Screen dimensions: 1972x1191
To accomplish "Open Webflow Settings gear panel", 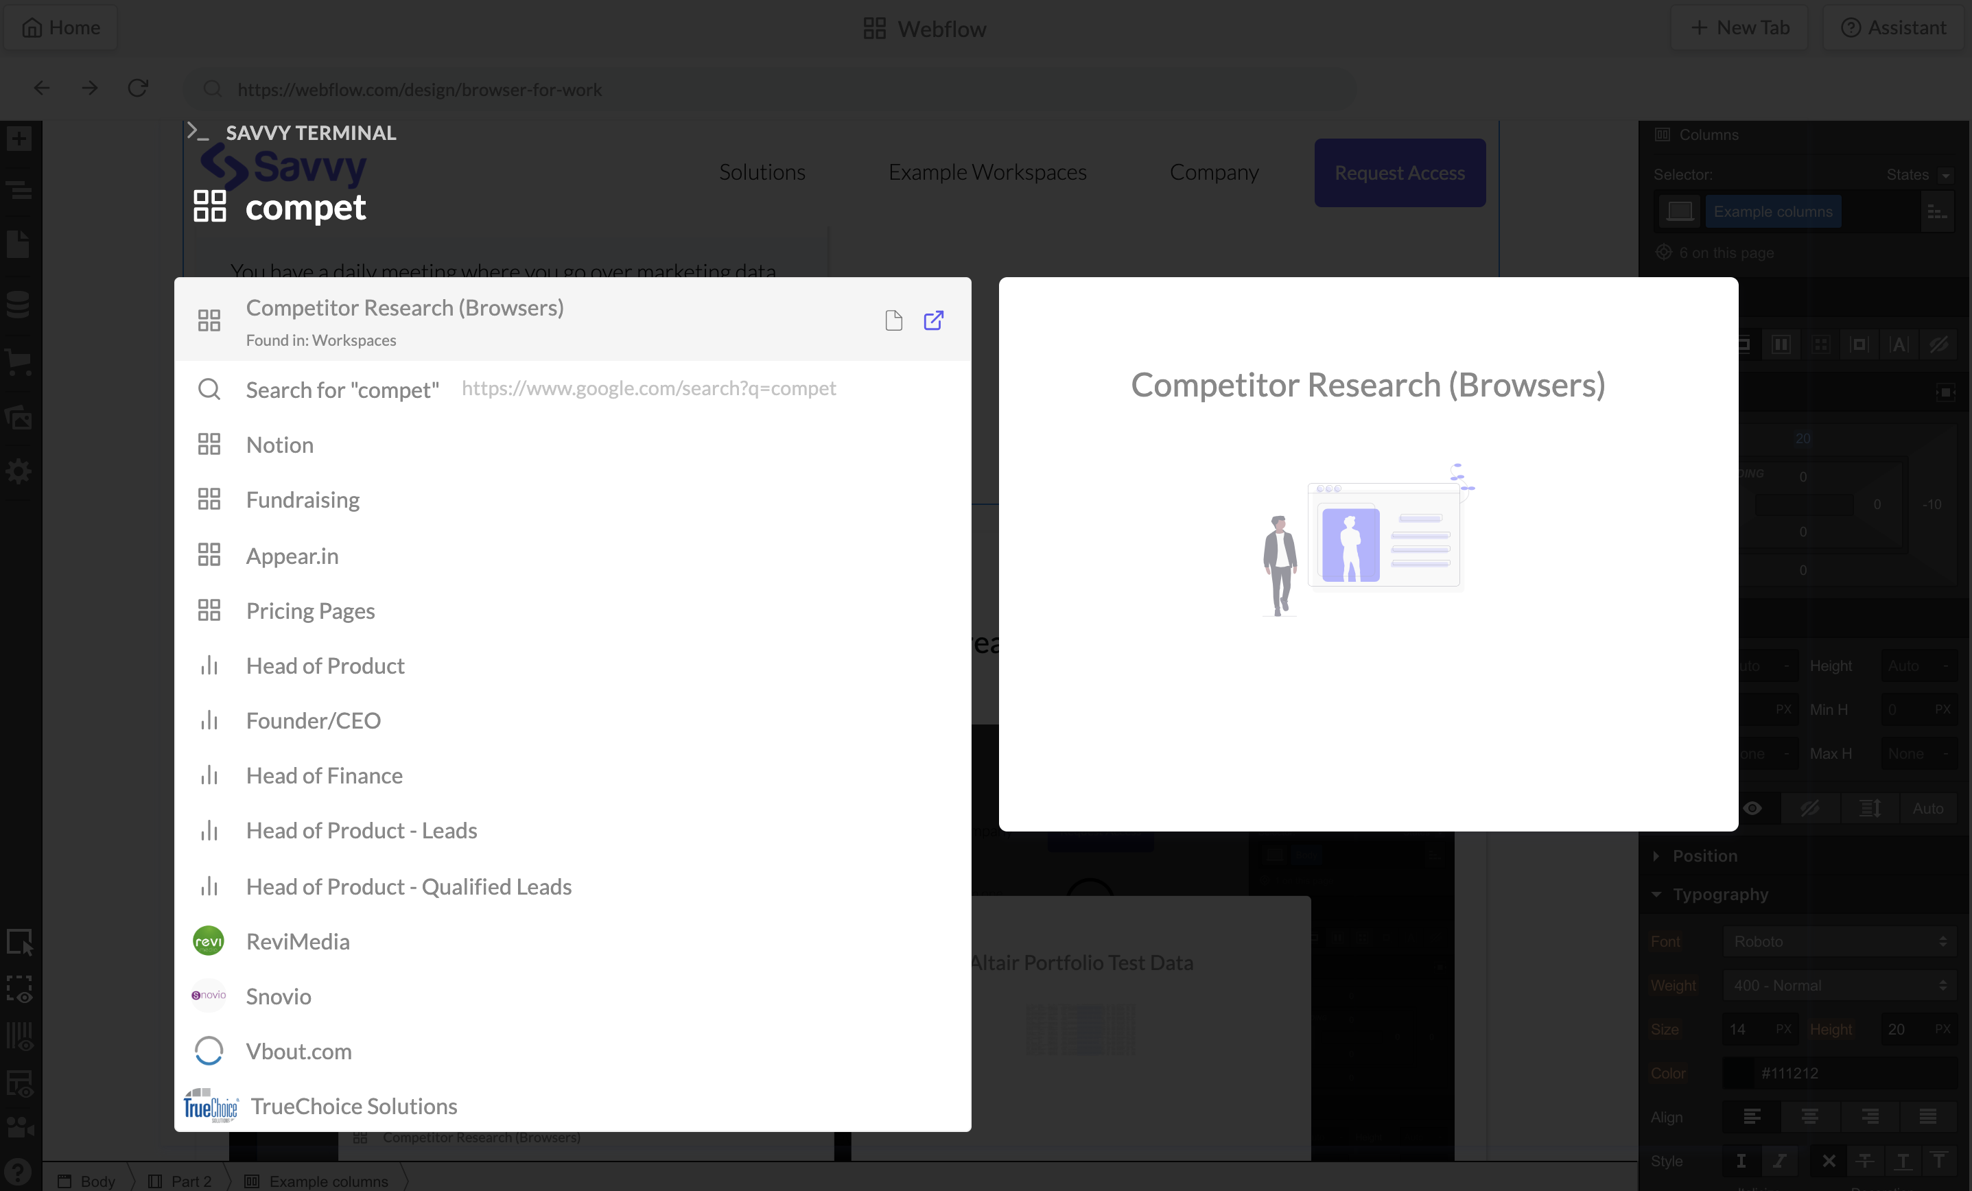I will click(x=19, y=471).
